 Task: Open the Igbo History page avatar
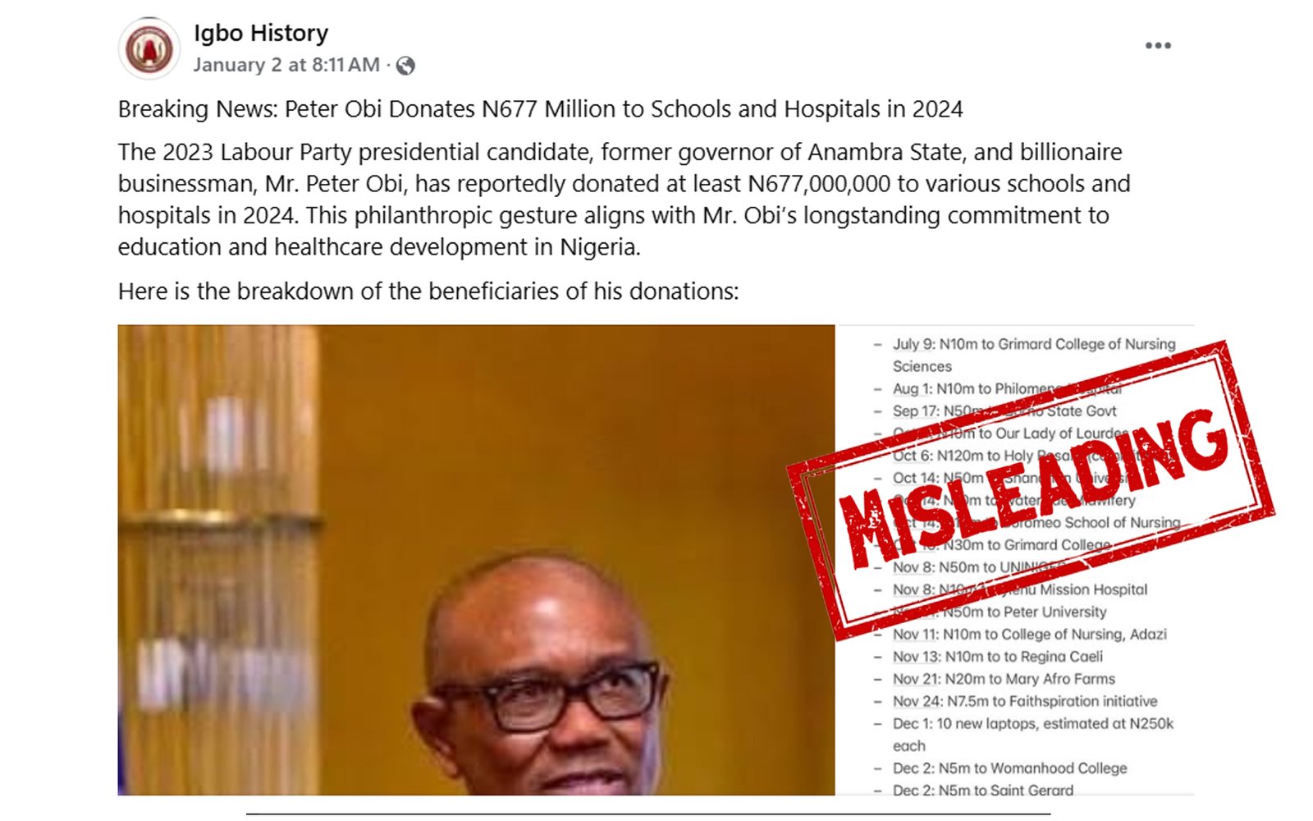pos(149,48)
